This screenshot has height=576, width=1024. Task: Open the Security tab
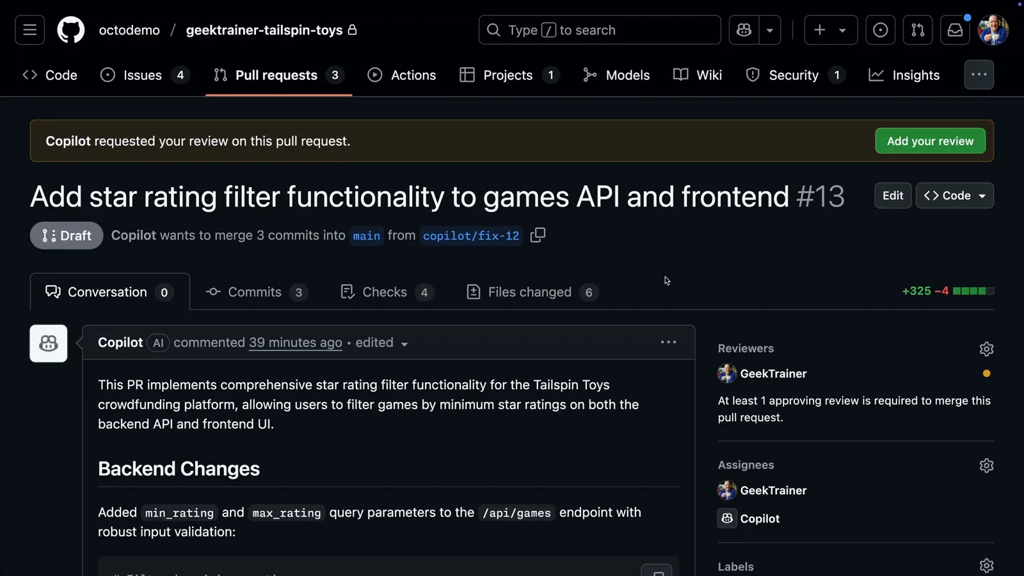(x=796, y=75)
